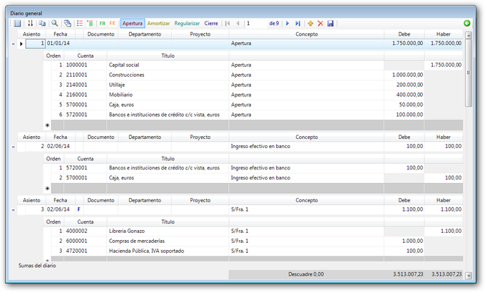Jump to the last record
This screenshot has height=292, width=485.
[297, 24]
